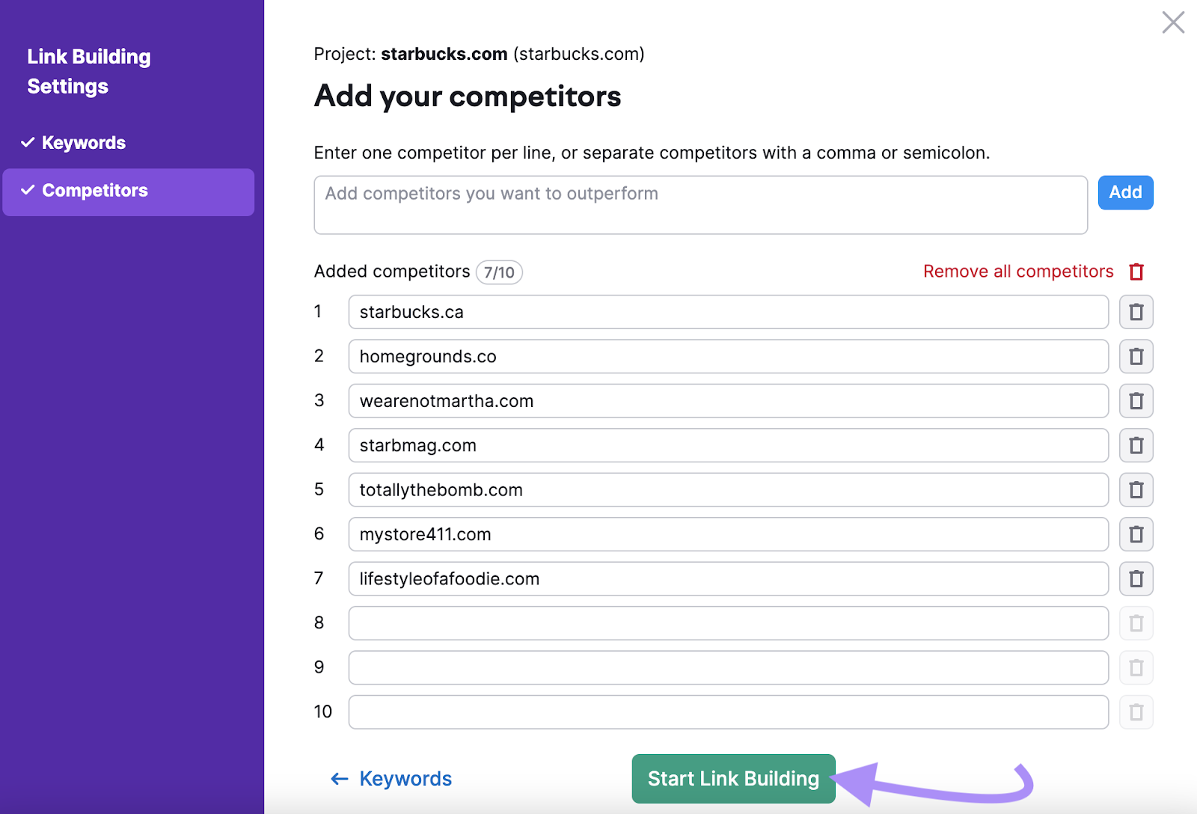Click the back arrow beside Keywords link
This screenshot has width=1197, height=814.
pos(340,779)
